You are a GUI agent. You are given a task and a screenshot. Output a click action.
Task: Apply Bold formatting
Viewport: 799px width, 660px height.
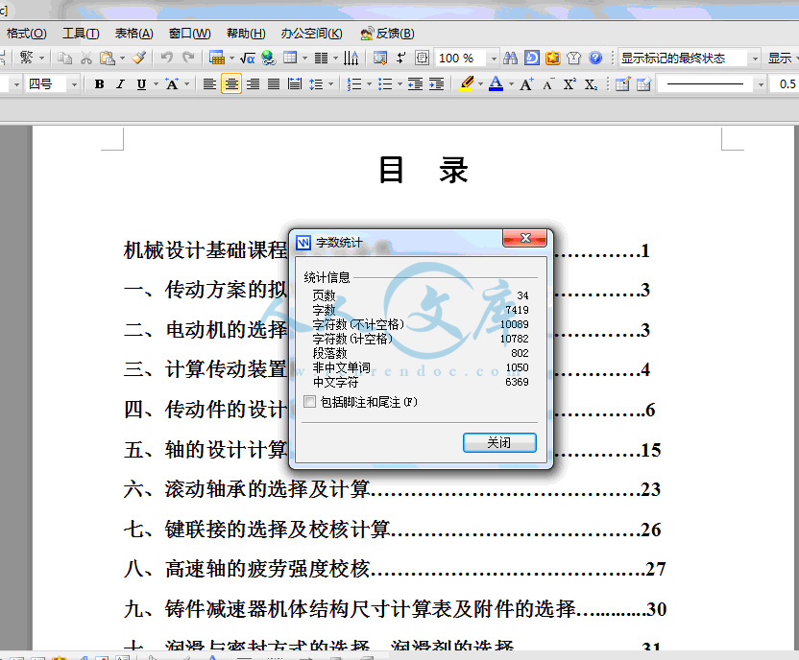99,84
